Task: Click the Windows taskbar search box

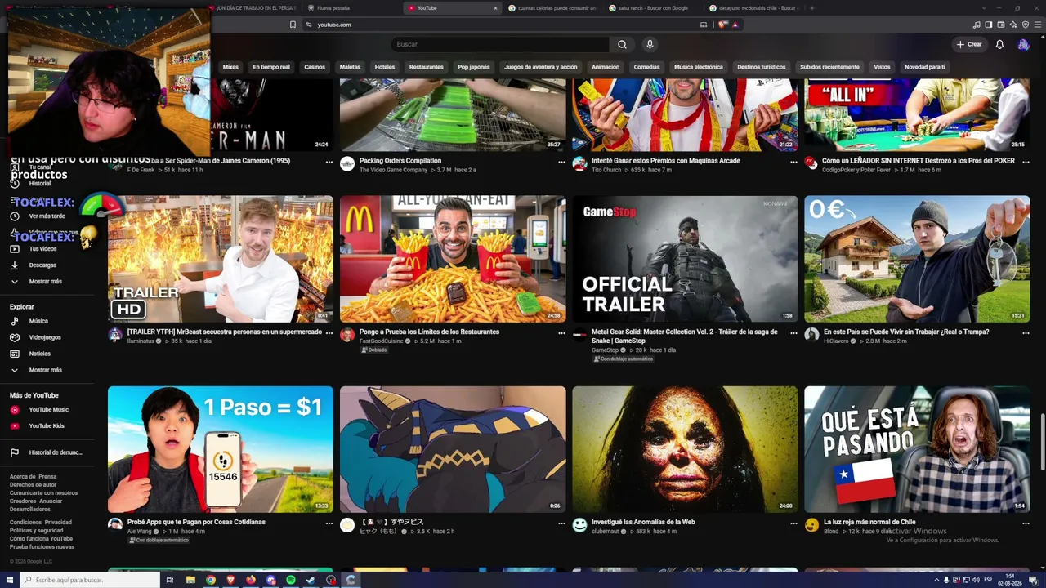Action: (90, 580)
